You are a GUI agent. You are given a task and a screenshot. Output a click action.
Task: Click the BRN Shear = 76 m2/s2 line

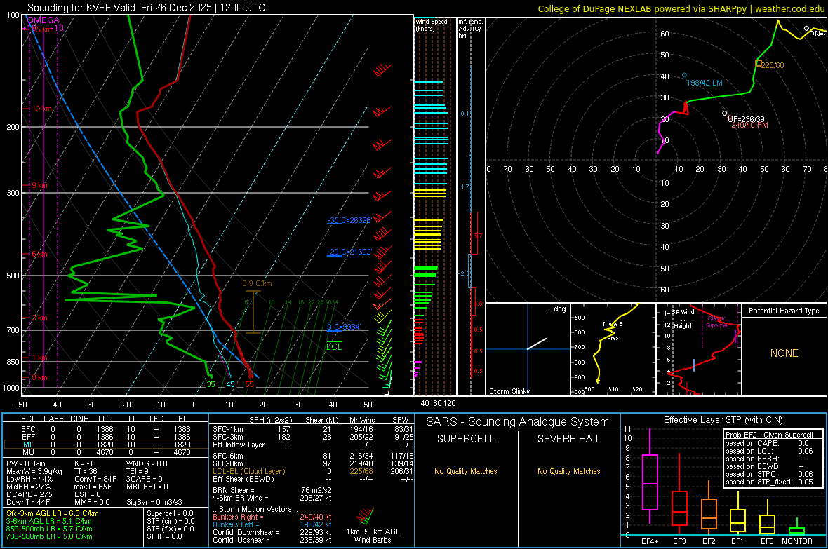(272, 490)
